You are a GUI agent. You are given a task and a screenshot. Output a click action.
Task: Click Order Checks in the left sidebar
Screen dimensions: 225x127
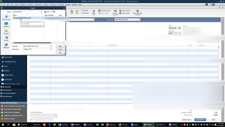coord(8,75)
